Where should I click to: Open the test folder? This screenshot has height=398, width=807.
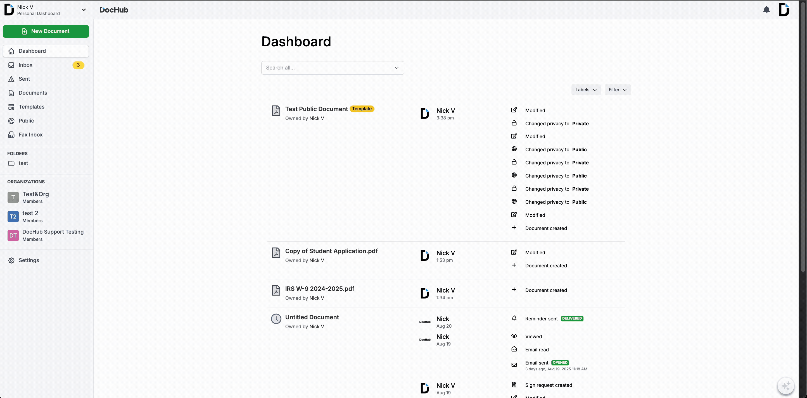pos(23,163)
